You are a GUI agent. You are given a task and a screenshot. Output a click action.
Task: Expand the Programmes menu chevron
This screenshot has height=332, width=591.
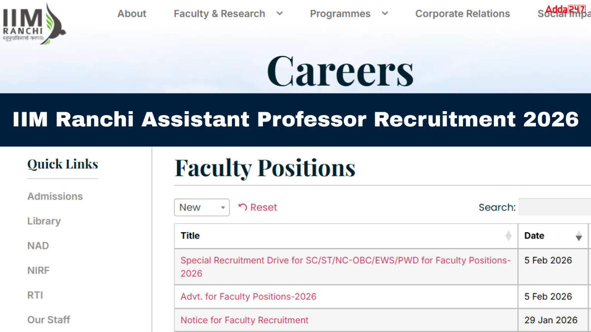[x=385, y=13]
